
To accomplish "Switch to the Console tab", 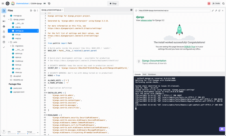I will (138, 74).
